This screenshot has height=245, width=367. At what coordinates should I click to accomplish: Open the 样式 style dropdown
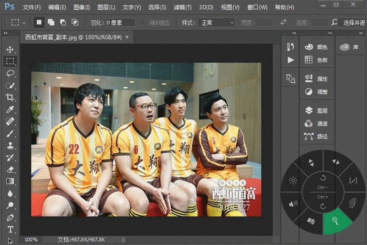[216, 23]
